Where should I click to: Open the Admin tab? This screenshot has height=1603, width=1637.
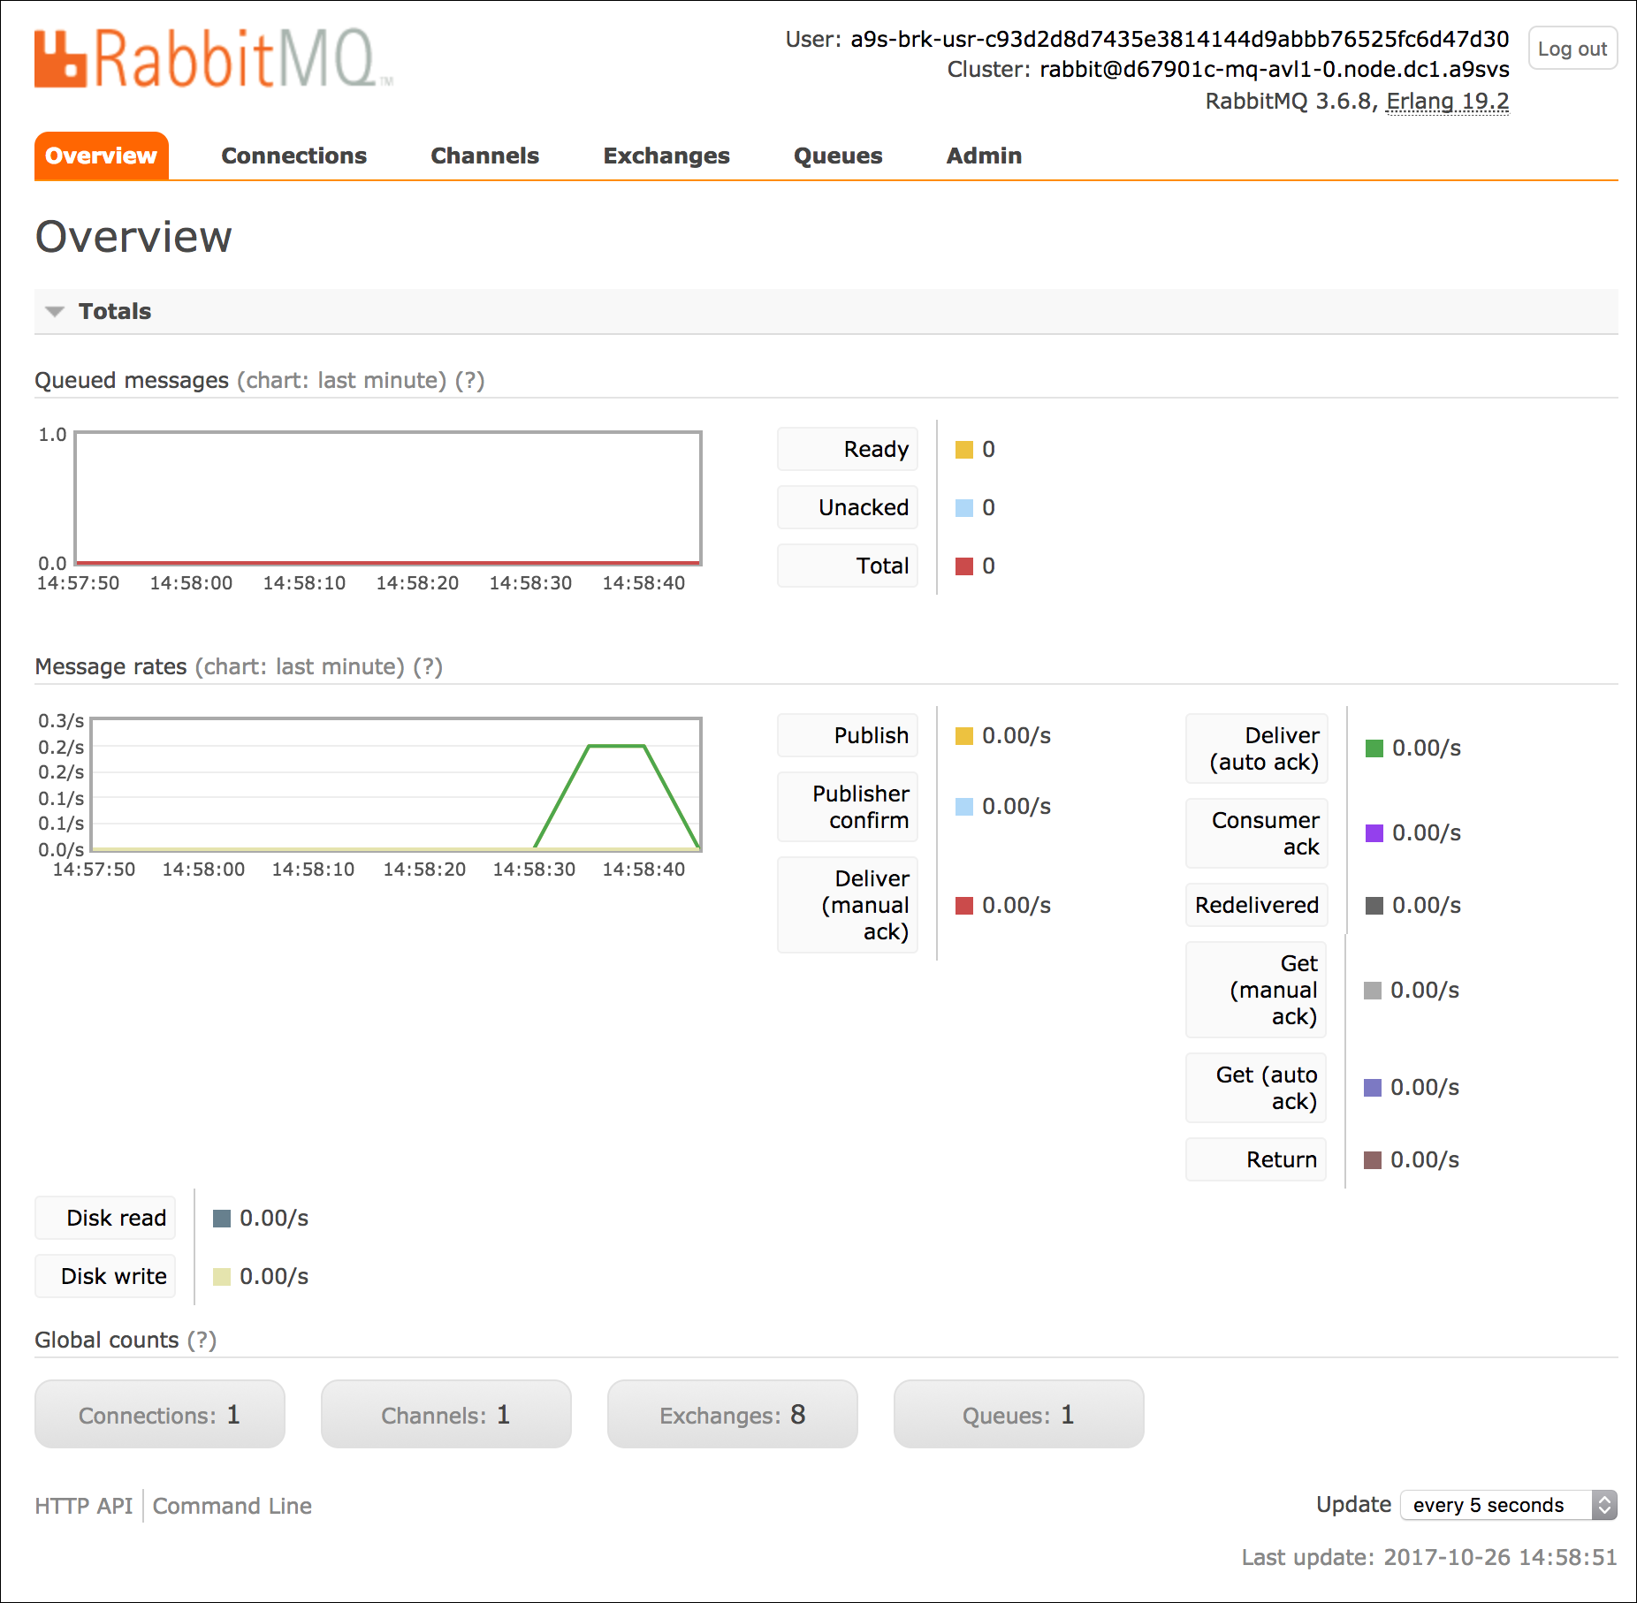coord(984,156)
